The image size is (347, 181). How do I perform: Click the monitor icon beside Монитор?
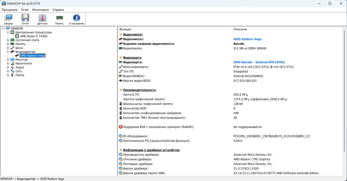coord(12,59)
